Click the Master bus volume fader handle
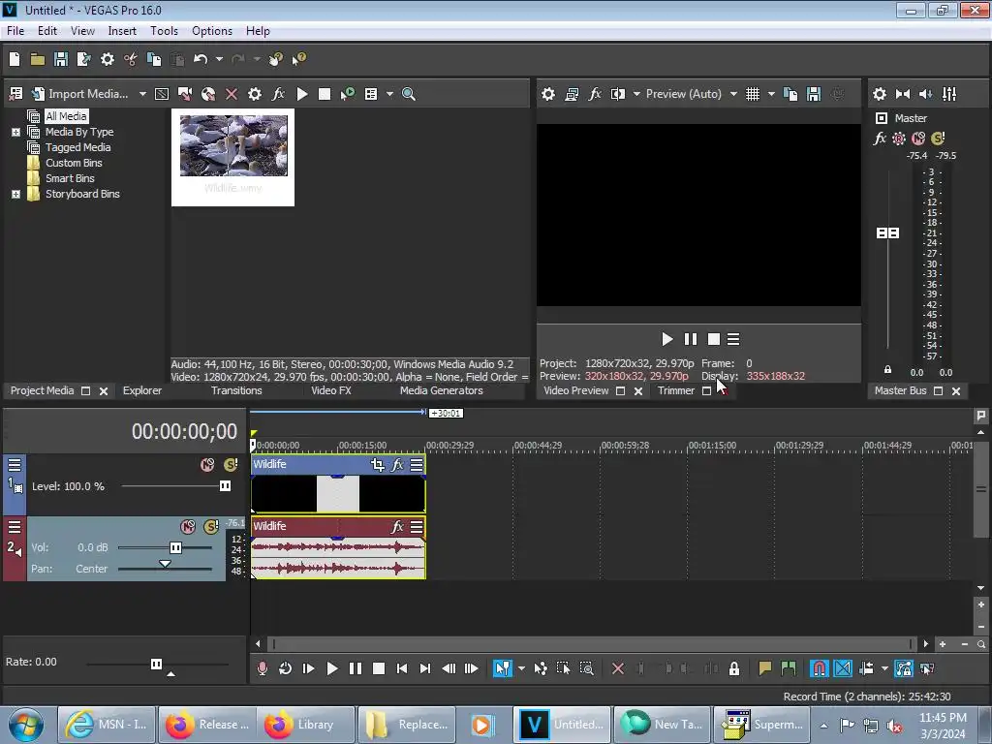Screen dimensions: 992x744 (x=887, y=233)
